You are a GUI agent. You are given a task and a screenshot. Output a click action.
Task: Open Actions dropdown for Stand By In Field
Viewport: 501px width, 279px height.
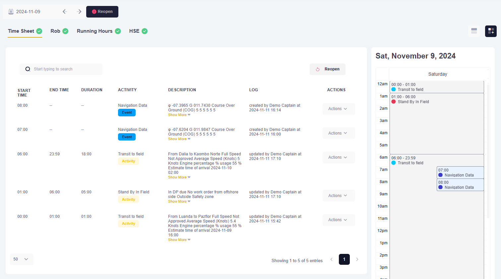338,196
